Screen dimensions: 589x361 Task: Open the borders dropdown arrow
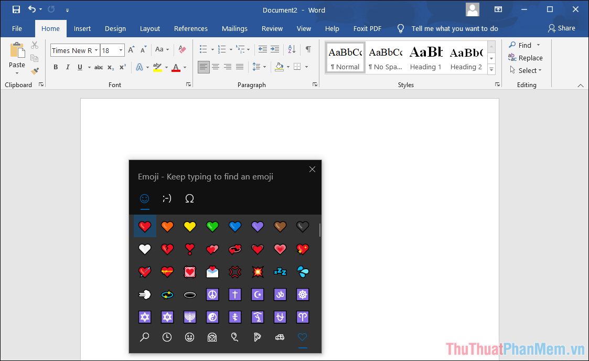306,67
